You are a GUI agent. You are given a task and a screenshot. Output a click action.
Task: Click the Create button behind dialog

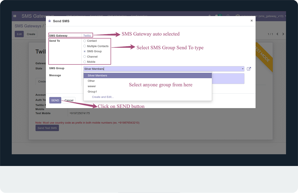click(31, 34)
